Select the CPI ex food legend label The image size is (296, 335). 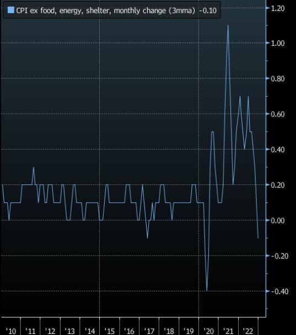click(106, 10)
